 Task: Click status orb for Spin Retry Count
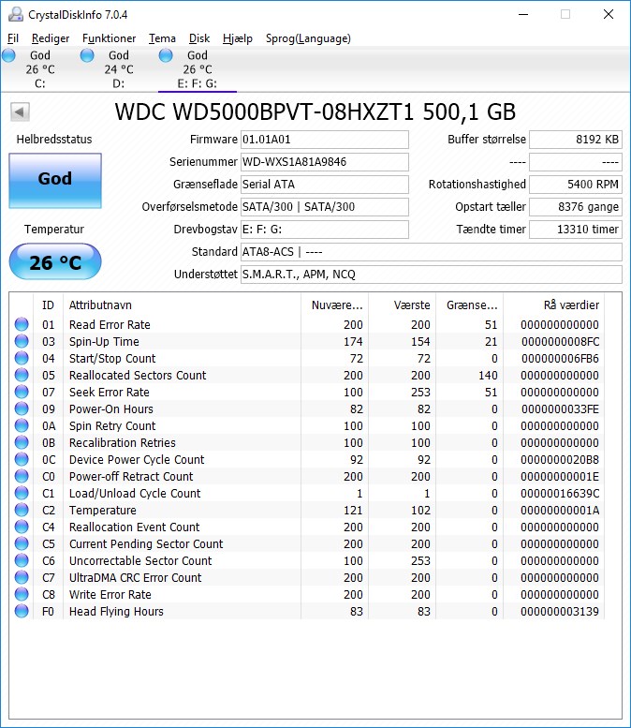click(x=22, y=425)
